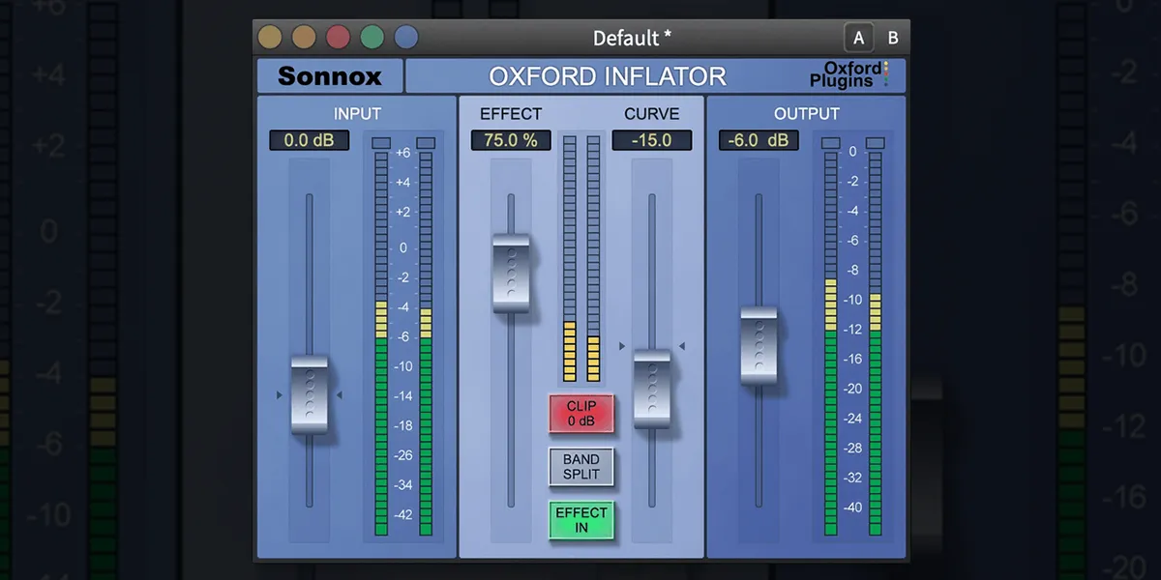Viewport: 1161px width, 580px height.
Task: Click the -15.0 curve value display
Action: pos(651,139)
